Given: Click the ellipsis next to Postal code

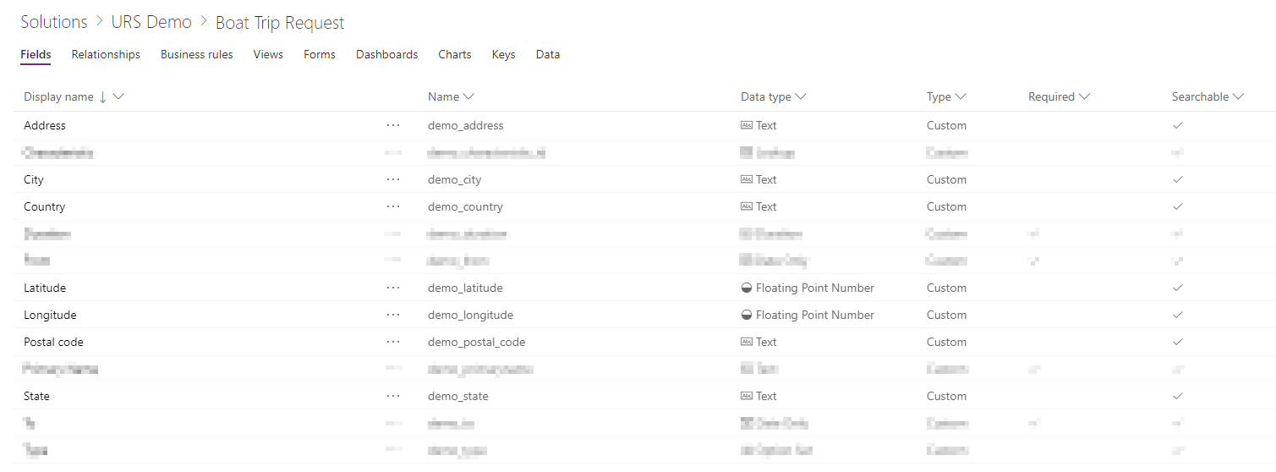Looking at the screenshot, I should [x=392, y=342].
